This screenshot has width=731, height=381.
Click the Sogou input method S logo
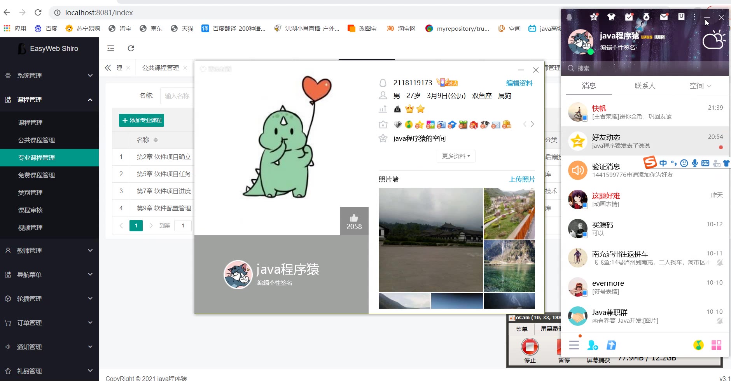(650, 162)
